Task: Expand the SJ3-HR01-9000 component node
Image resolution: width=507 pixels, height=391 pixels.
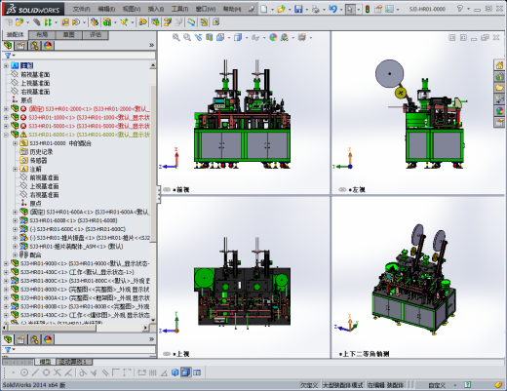Action: [6, 263]
